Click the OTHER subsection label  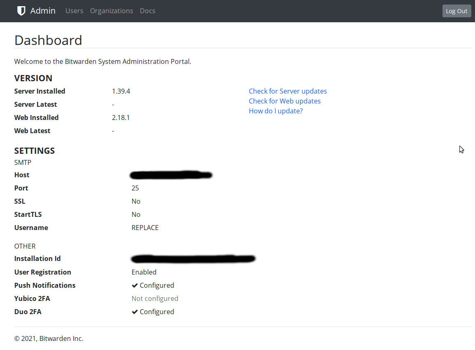point(25,246)
